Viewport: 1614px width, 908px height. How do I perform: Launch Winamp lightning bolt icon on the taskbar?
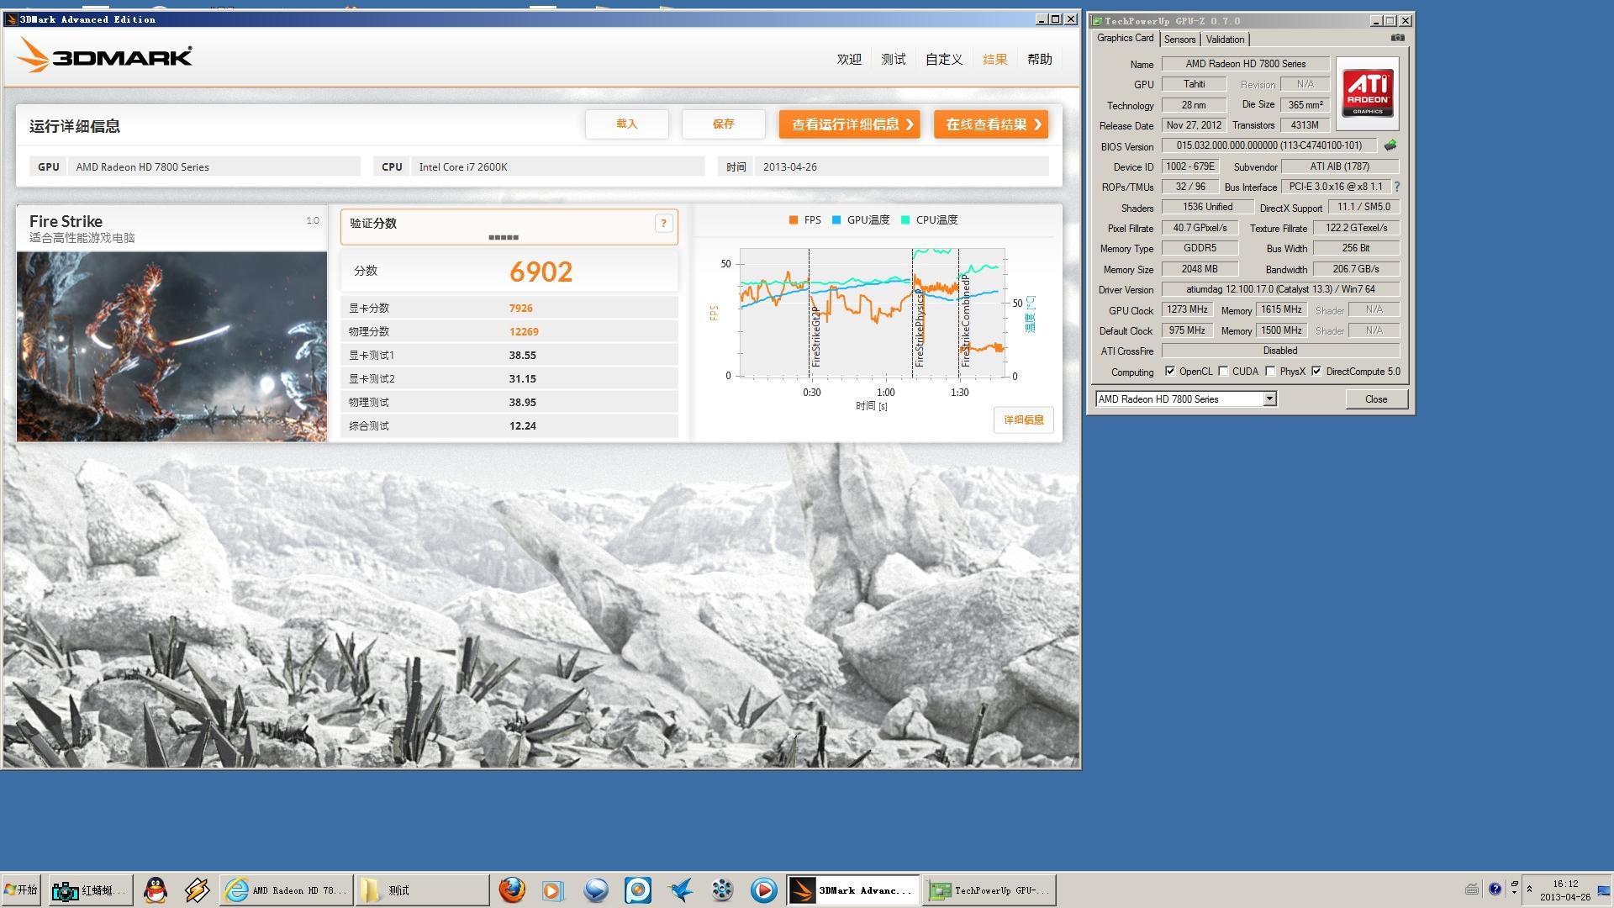198,890
